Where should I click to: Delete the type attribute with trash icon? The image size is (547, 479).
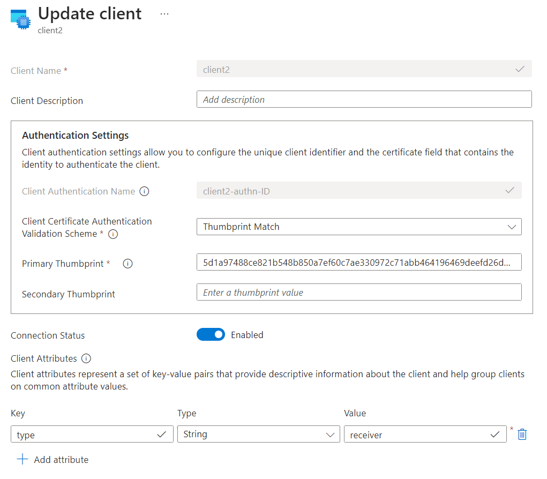point(522,435)
